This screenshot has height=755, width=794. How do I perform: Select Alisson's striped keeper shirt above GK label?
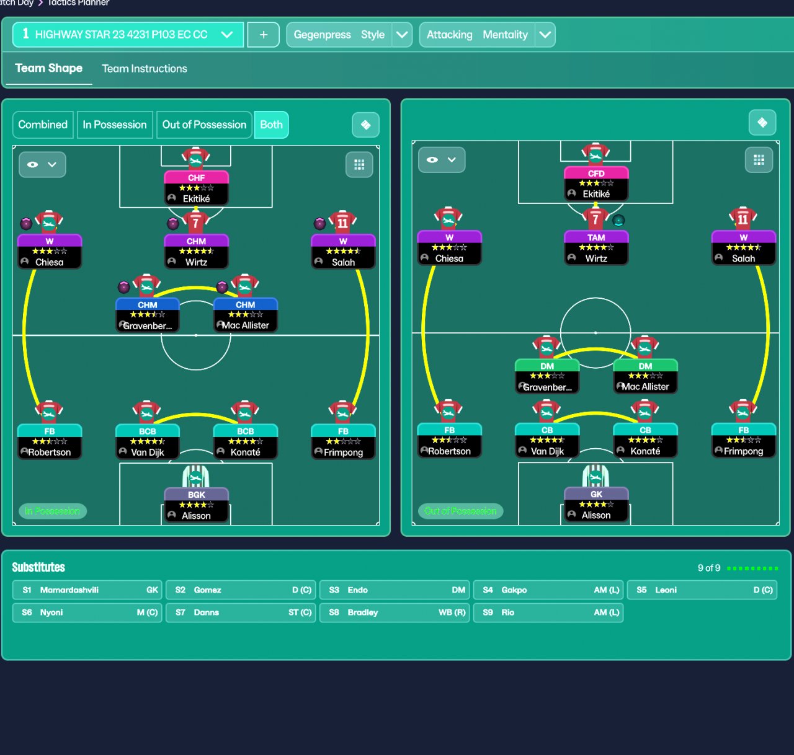pyautogui.click(x=596, y=476)
